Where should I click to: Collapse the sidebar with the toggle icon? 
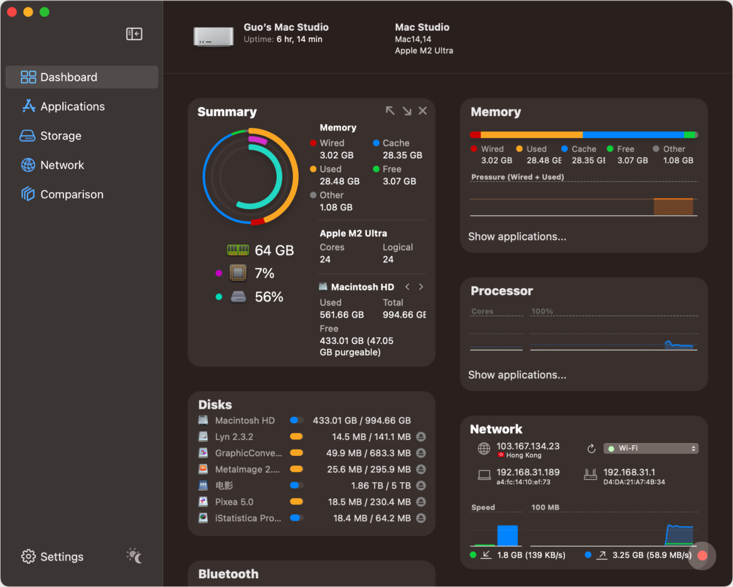click(134, 34)
